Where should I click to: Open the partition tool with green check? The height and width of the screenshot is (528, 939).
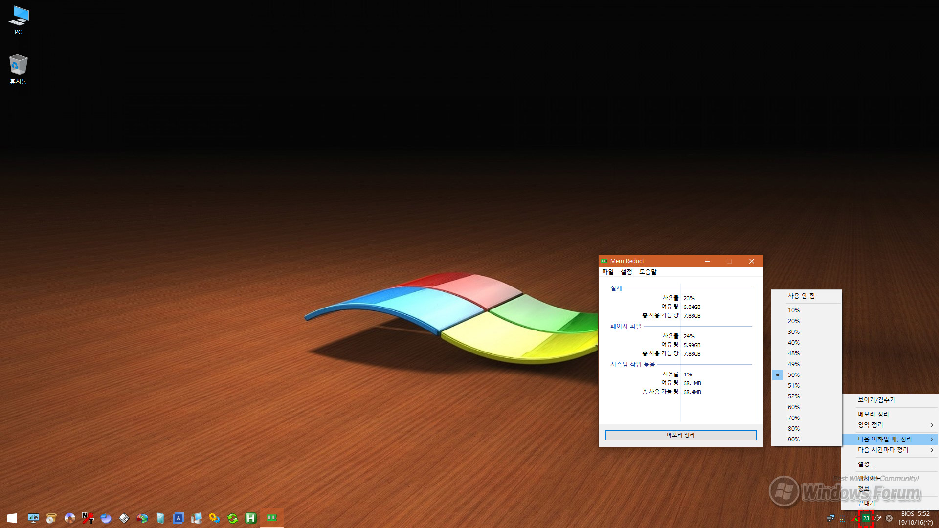[x=142, y=518]
